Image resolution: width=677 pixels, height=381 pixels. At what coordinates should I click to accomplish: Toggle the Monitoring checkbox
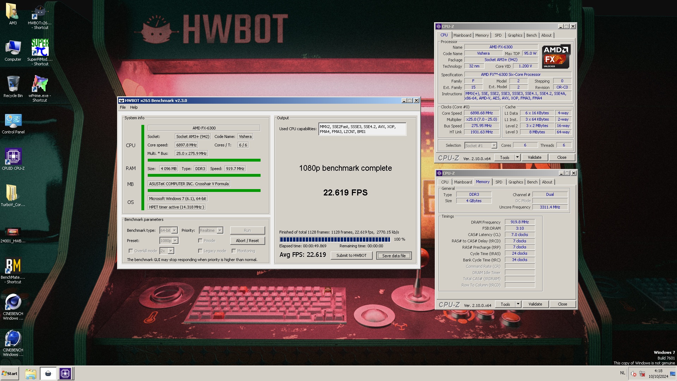234,251
